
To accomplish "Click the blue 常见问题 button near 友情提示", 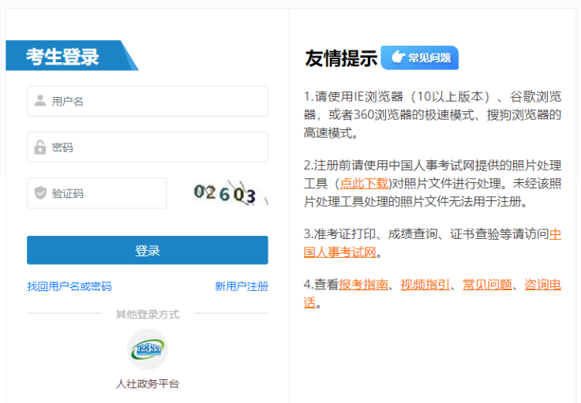I will 420,58.
